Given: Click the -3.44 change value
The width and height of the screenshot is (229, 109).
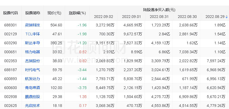Looking at the screenshot, I should click(82, 70).
